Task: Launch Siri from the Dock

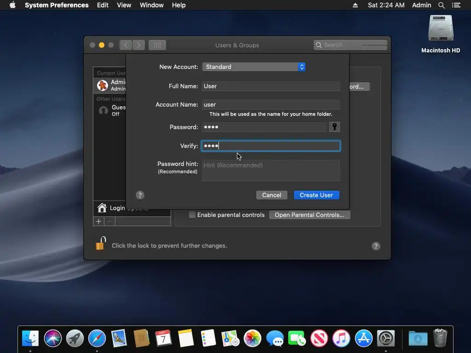Action: tap(52, 338)
